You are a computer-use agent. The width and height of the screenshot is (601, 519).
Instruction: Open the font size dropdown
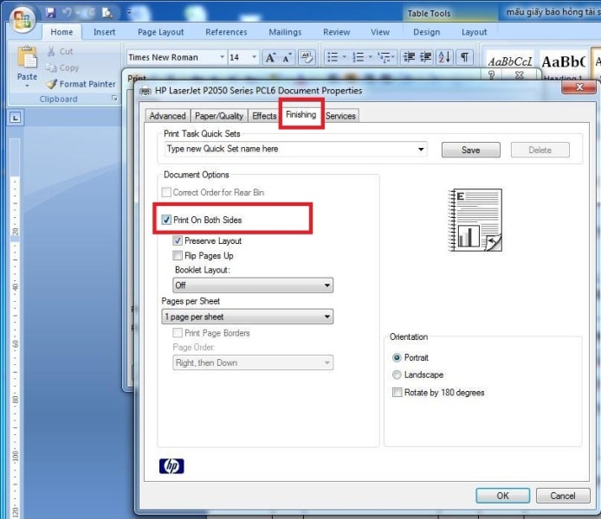click(x=254, y=57)
